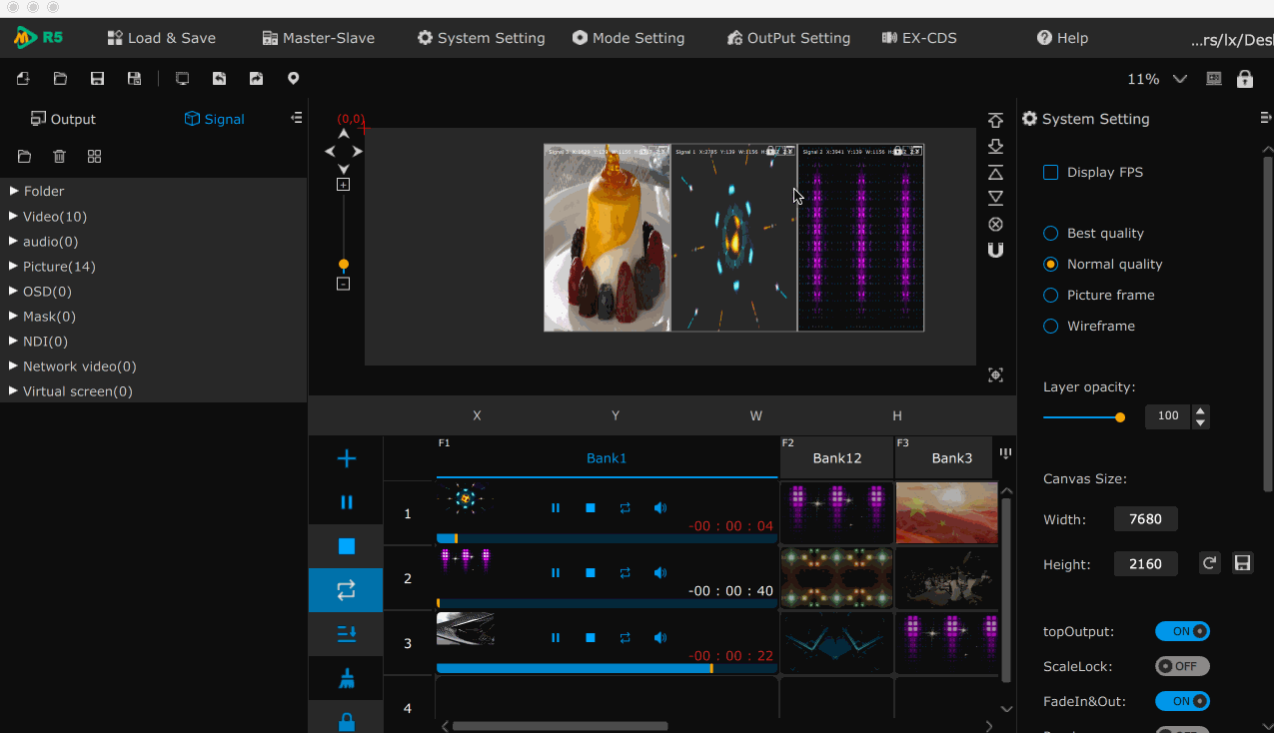Click the fit-to-canvas target icon
Image resolution: width=1274 pixels, height=733 pixels.
(x=995, y=374)
